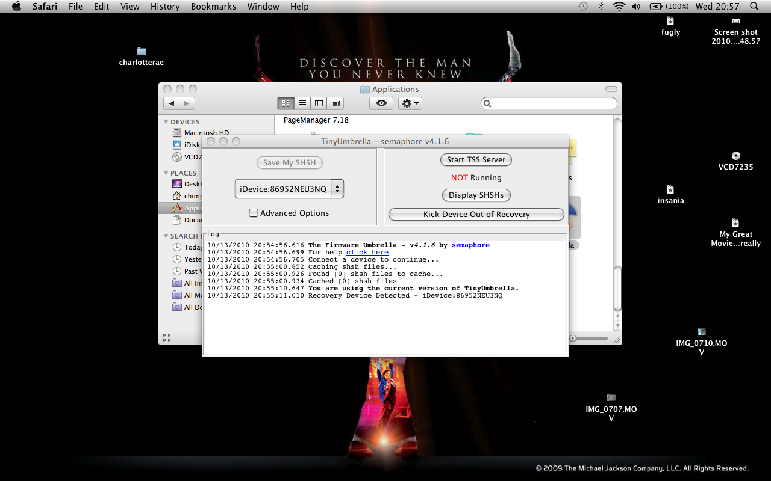The height and width of the screenshot is (481, 771).
Task: Click the Finder back arrow button
Action: [172, 103]
